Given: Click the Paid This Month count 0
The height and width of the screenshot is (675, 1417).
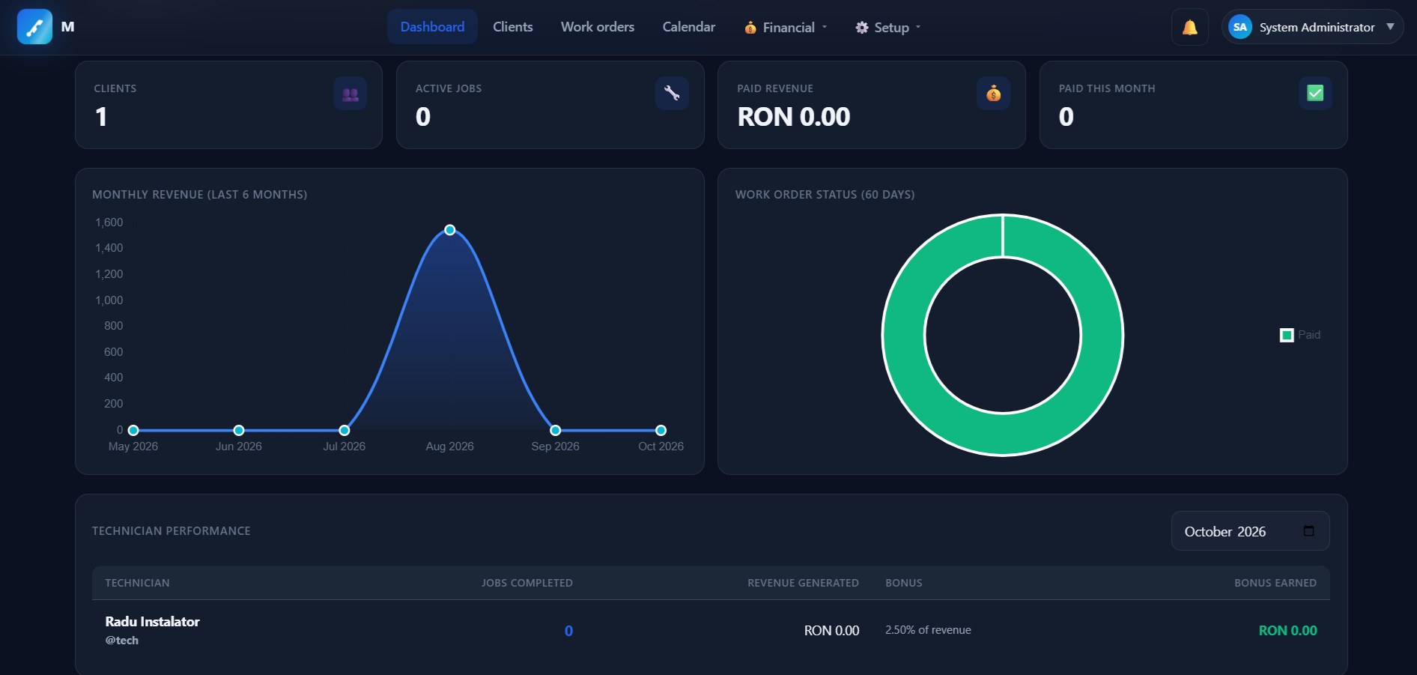Looking at the screenshot, I should click(x=1066, y=117).
